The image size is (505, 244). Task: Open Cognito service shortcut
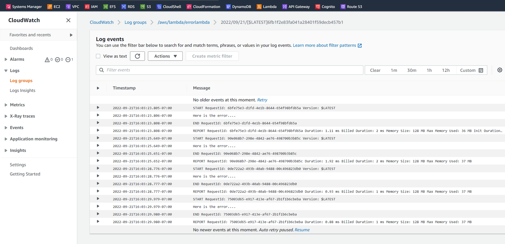click(325, 7)
